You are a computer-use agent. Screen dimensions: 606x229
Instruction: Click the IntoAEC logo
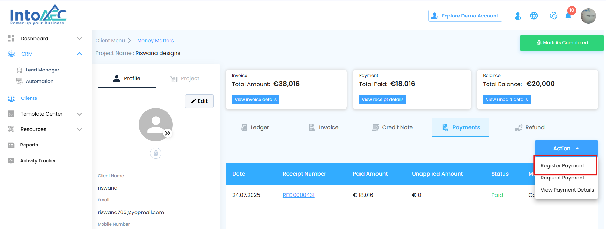pyautogui.click(x=38, y=15)
